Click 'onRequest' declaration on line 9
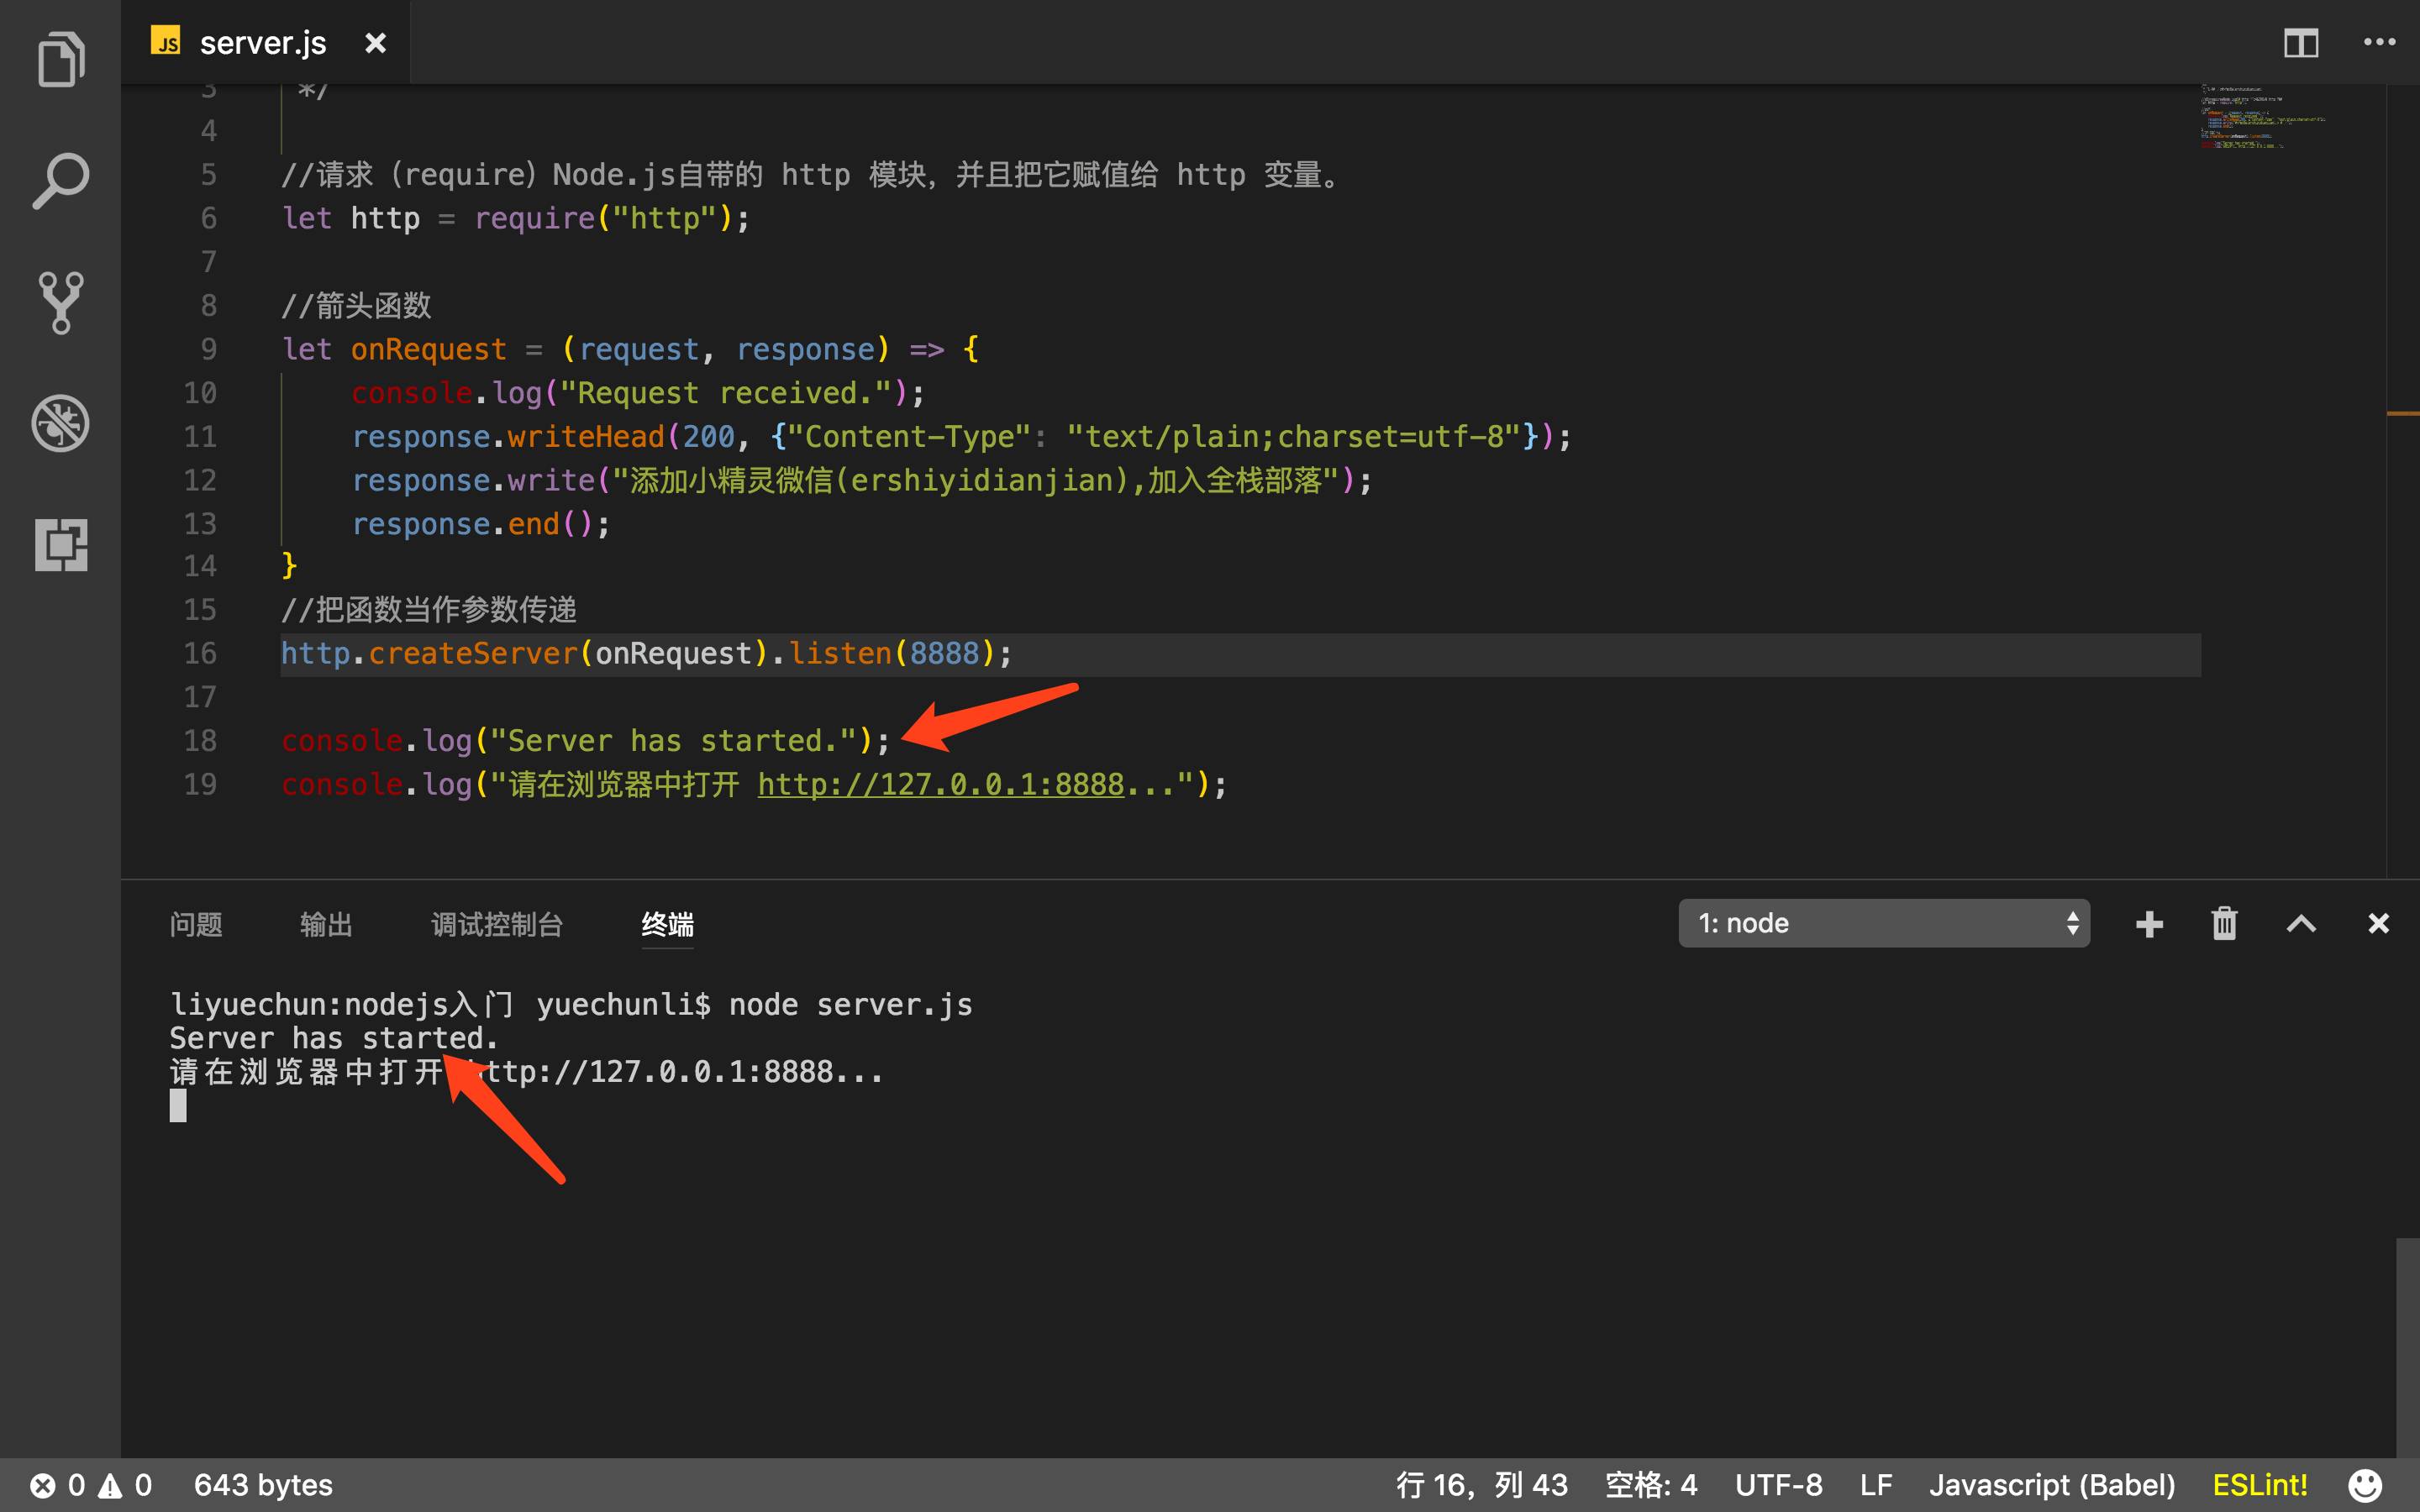 click(x=428, y=349)
